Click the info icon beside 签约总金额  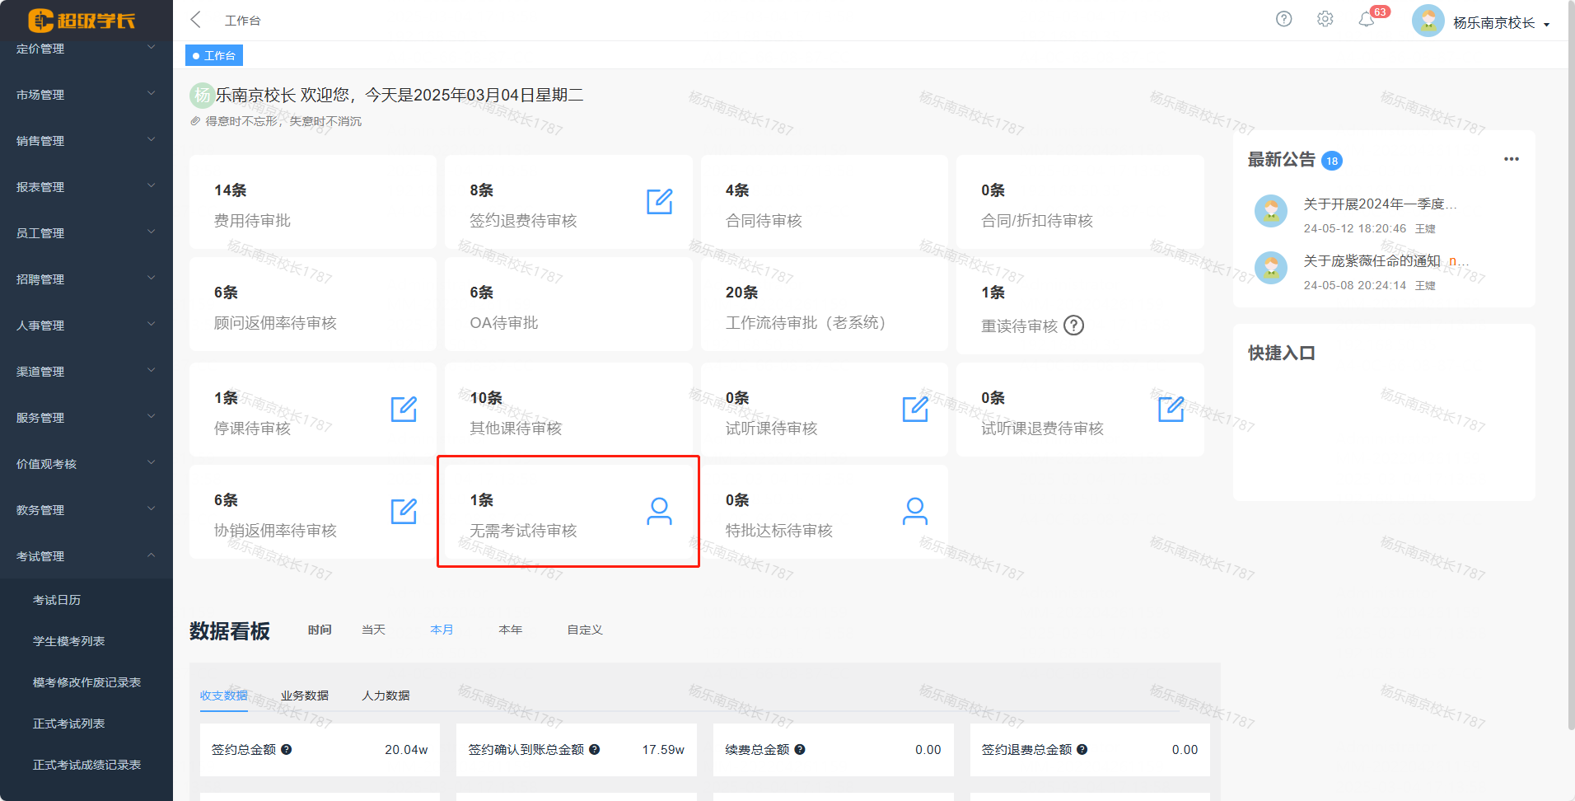[x=287, y=750]
